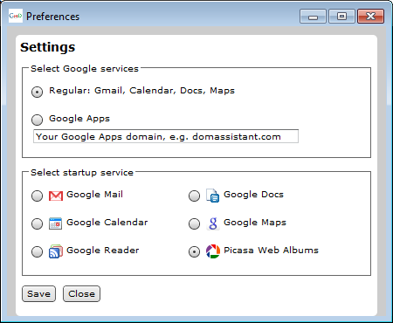The height and width of the screenshot is (323, 393).
Task: Minimize the Preferences window
Action: (313, 17)
